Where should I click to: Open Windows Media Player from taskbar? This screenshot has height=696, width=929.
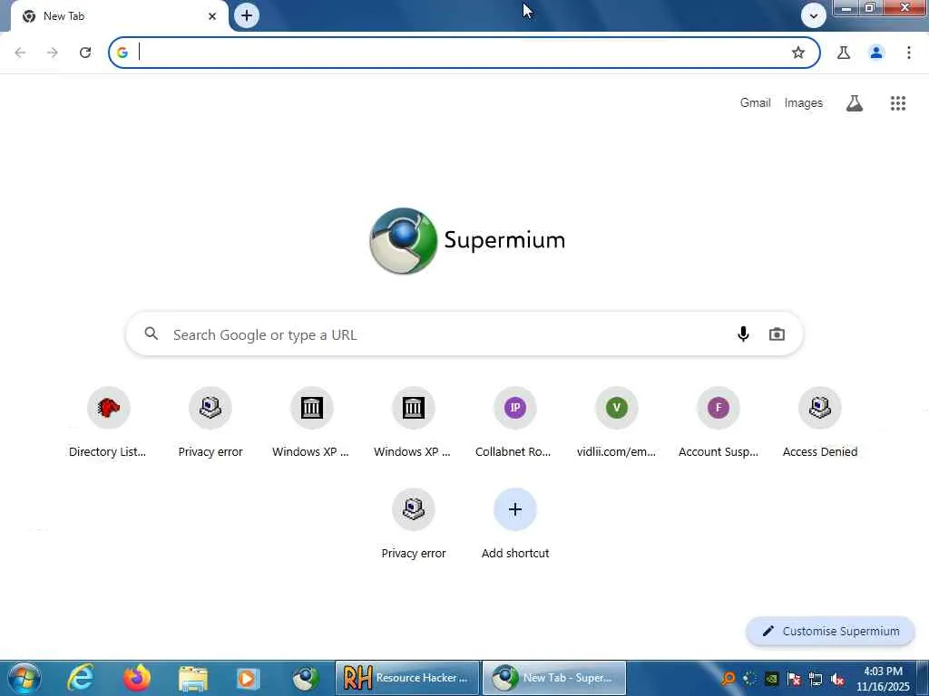pos(249,679)
